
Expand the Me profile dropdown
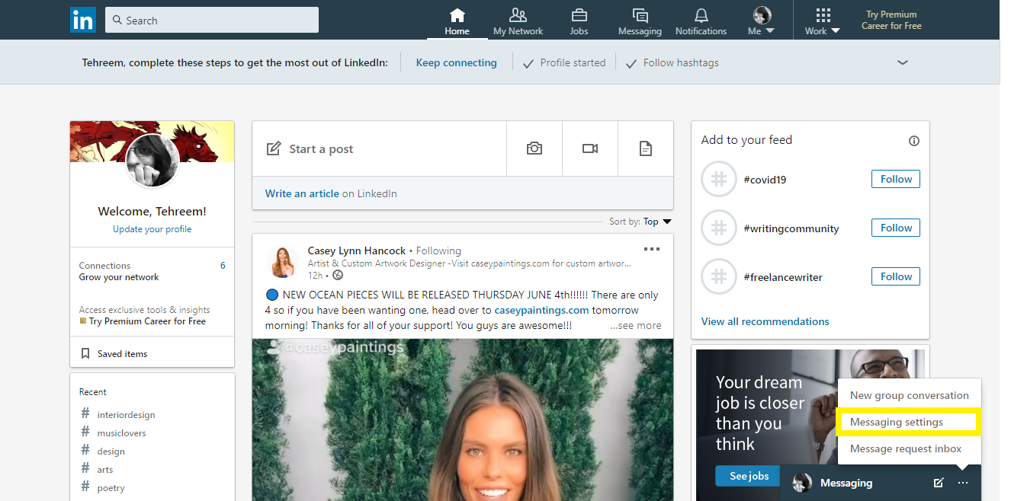pos(761,21)
